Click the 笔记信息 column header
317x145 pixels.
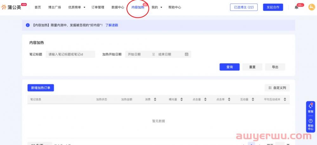[x=36, y=99]
